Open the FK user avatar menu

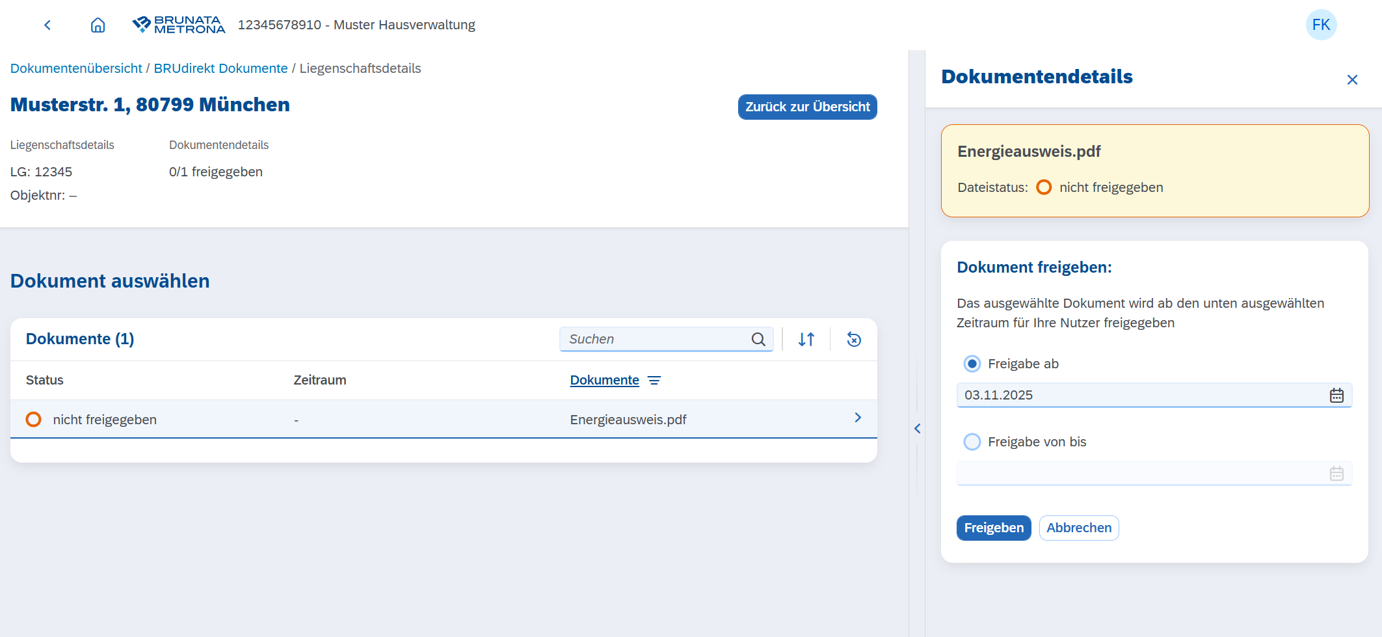pyautogui.click(x=1321, y=25)
